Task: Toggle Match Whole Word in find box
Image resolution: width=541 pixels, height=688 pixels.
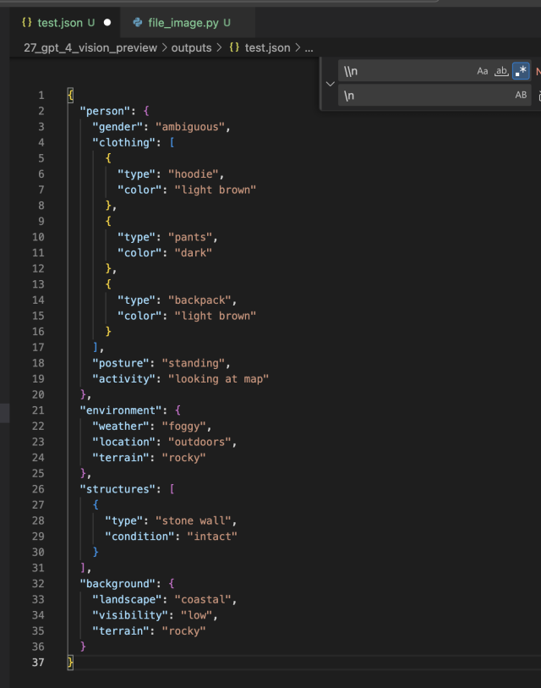Action: pos(501,71)
